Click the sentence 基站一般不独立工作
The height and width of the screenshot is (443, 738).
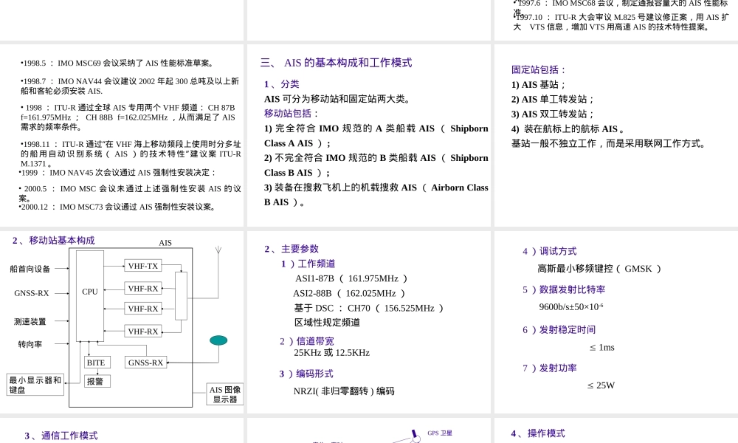tap(609, 143)
